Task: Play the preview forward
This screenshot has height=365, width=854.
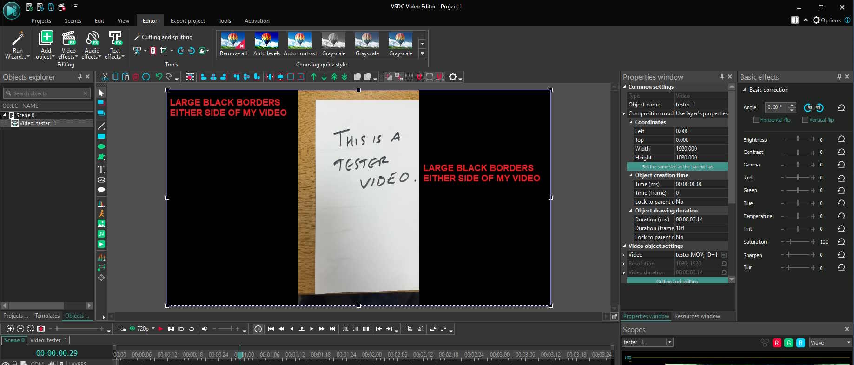Action: pos(312,329)
